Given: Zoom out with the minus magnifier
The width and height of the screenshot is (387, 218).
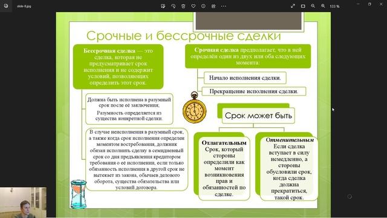Looking at the screenshot, I should 313,6.
